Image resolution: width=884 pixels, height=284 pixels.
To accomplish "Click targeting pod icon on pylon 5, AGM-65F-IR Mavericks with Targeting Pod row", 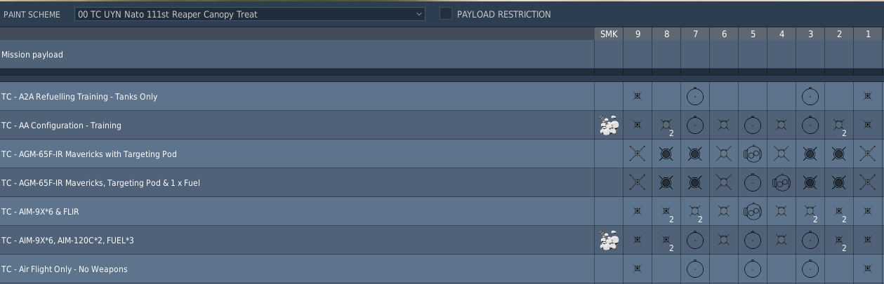I will (x=753, y=154).
